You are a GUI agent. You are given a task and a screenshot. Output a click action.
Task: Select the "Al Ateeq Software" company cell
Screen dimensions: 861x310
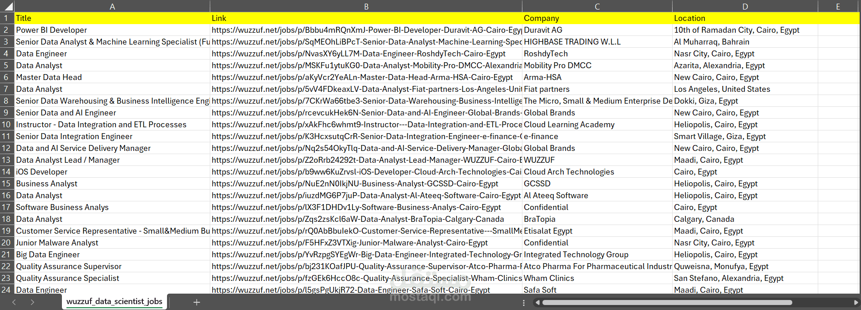point(597,195)
